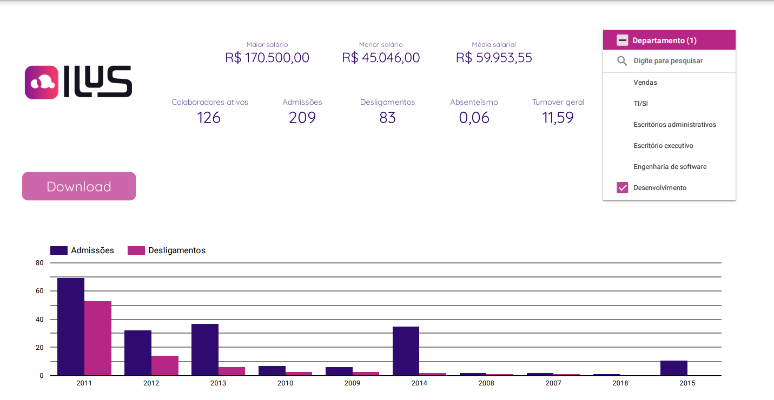Click the Turnover geral label
774x400 pixels.
coord(558,102)
